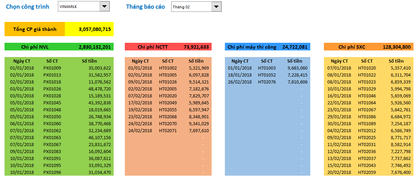Screen dimensions: 418x184
Task: Select voucher PX01009 in NVL table
Action: pyautogui.click(x=52, y=68)
